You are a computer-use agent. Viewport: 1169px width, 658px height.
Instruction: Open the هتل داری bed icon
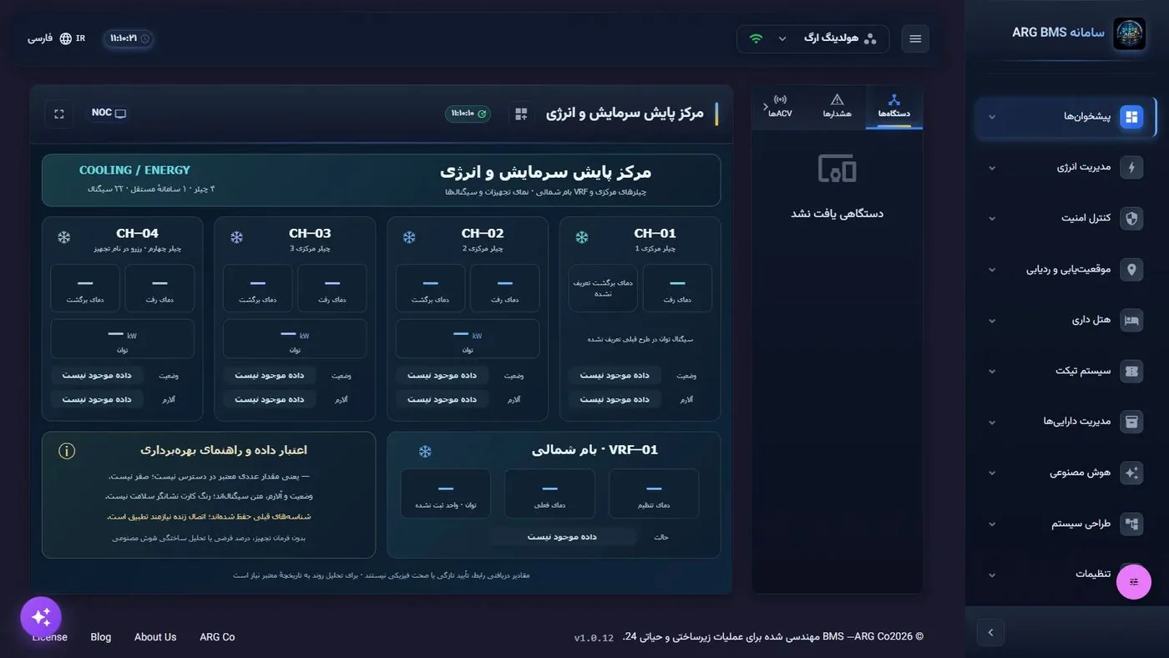point(1131,320)
